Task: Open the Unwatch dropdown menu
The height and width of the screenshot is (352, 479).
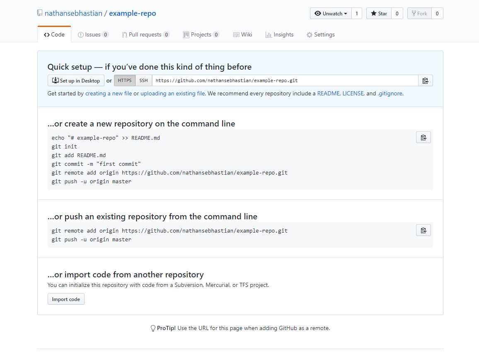Action: pyautogui.click(x=331, y=13)
